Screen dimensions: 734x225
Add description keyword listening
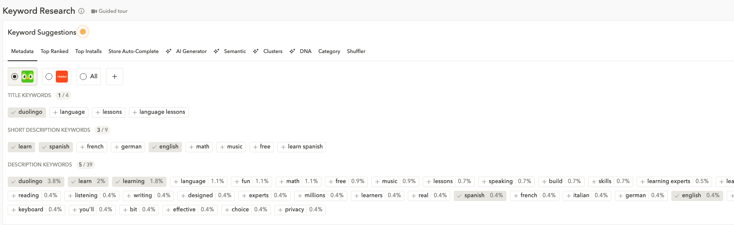[x=92, y=195]
